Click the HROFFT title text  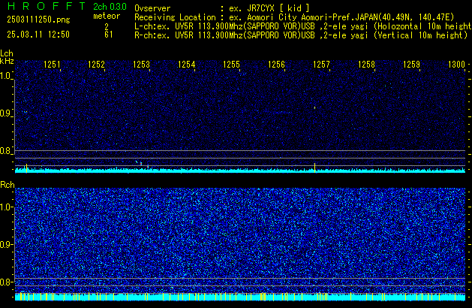click(47, 6)
